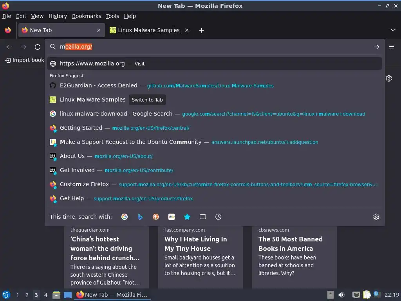
Task: Open the File menu
Action: click(x=7, y=16)
